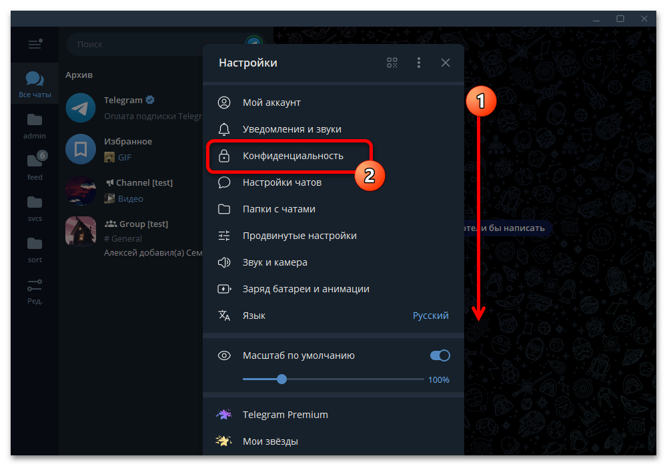Toggle 'Масштаб по умолчанию' switch
The image size is (667, 466).
(440, 355)
